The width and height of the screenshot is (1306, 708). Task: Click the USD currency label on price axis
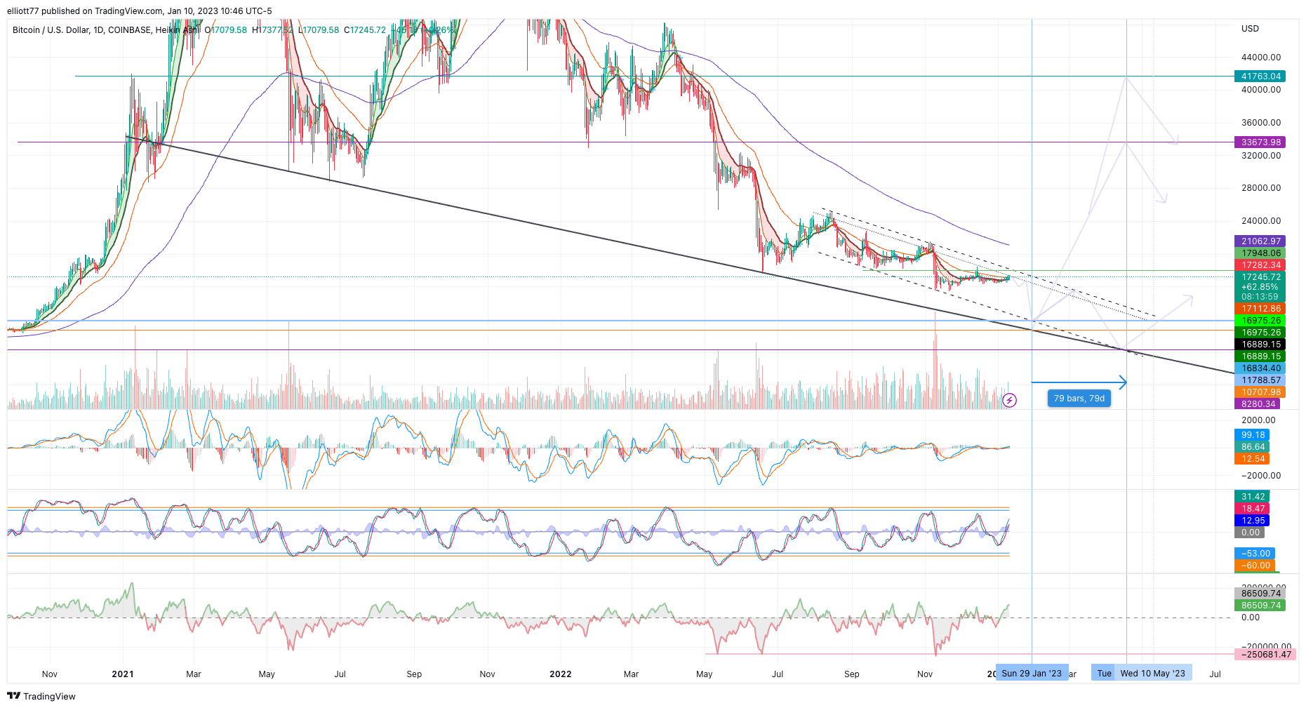click(1250, 29)
